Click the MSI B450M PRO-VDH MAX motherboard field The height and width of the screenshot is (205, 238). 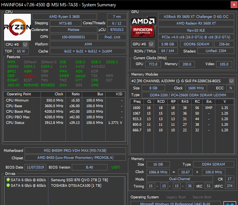point(75,150)
